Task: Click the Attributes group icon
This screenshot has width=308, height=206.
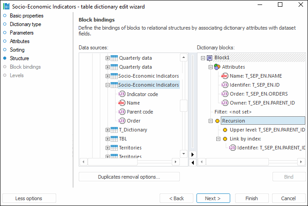Action: point(217,67)
